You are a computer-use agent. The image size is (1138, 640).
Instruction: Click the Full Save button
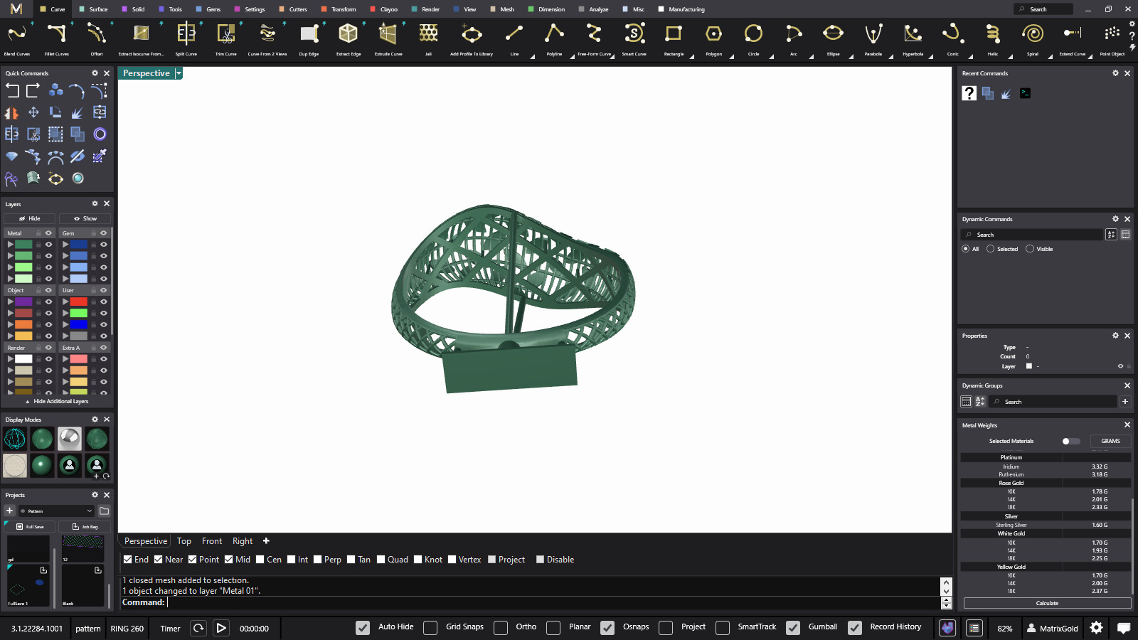click(29, 527)
